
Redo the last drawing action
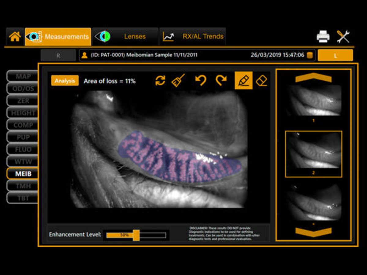[221, 81]
